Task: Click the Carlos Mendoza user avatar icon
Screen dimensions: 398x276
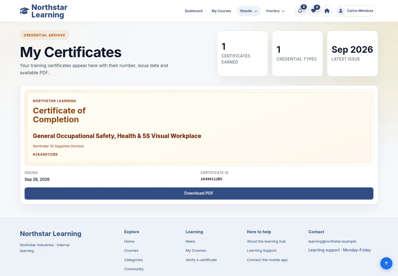Action: pos(341,11)
